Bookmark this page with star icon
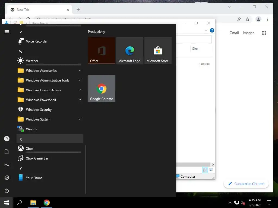Image resolution: width=278 pixels, height=208 pixels. click(248, 19)
